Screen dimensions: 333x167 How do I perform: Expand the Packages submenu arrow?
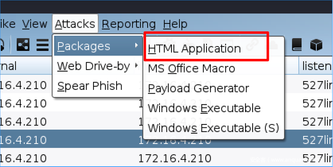coord(137,46)
